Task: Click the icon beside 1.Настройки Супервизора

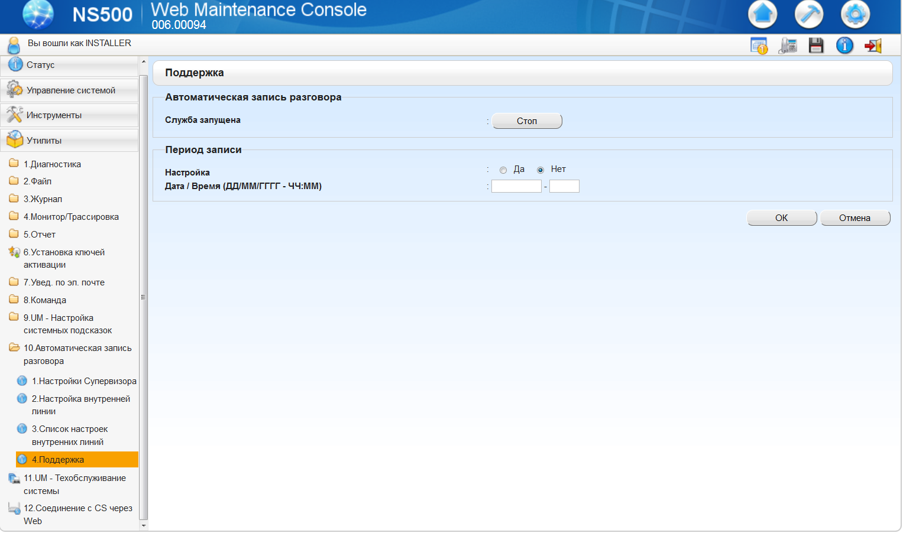Action: (x=22, y=381)
